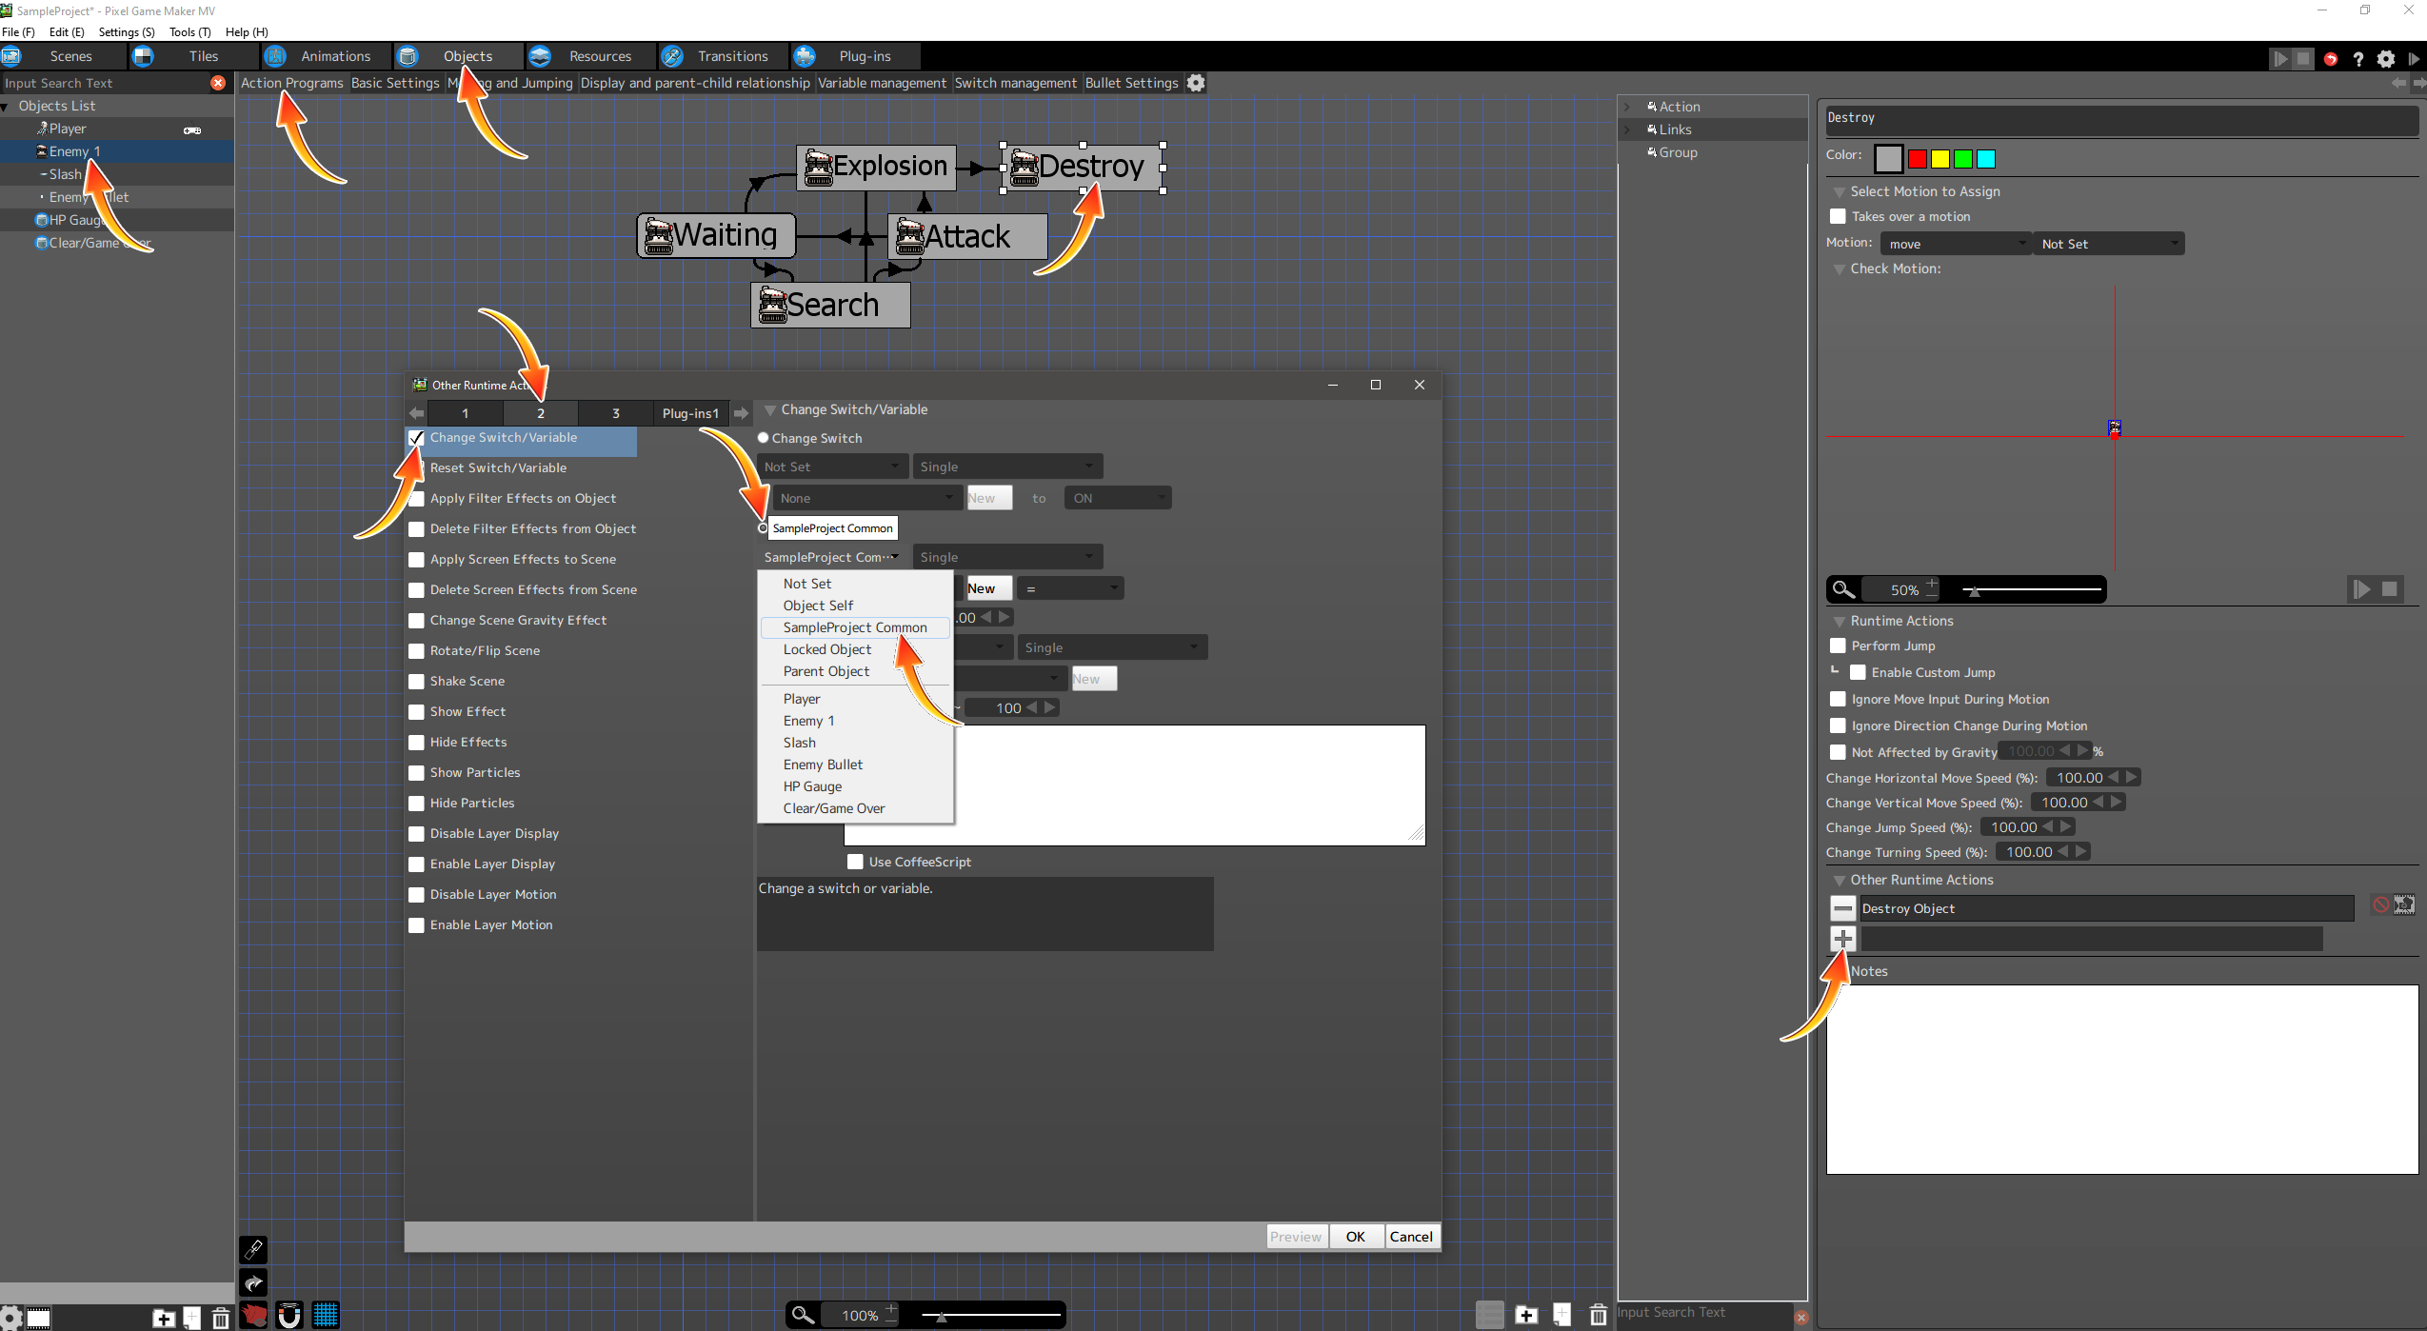Click the gear icon beside Bullet Settings
The height and width of the screenshot is (1331, 2427).
(x=1196, y=83)
